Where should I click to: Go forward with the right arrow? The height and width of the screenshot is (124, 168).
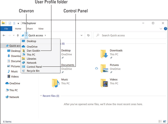pos(9,35)
